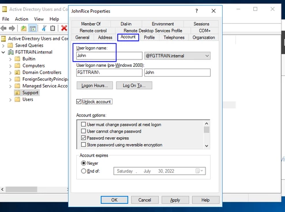Click the Cancel button
This screenshot has height=212, width=285.
[x=145, y=200]
